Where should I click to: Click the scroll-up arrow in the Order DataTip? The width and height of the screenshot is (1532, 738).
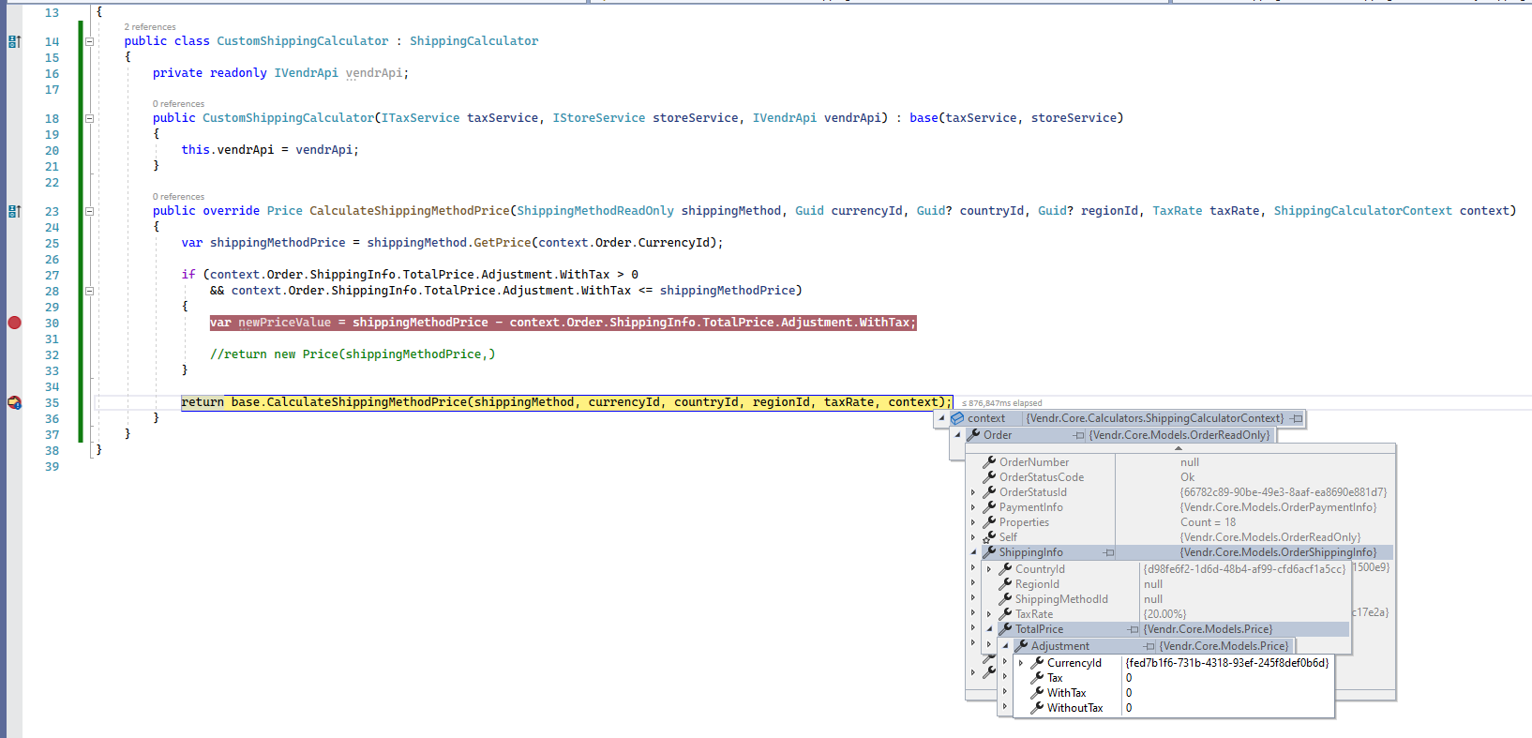click(1179, 448)
